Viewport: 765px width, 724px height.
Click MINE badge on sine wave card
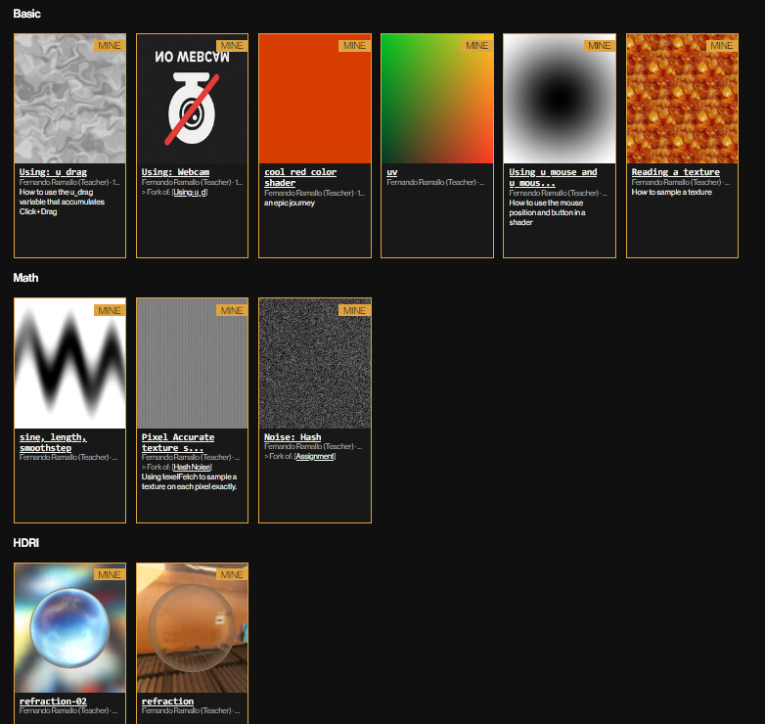click(x=110, y=311)
